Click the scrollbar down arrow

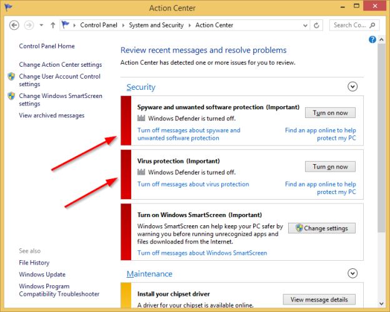click(x=381, y=303)
